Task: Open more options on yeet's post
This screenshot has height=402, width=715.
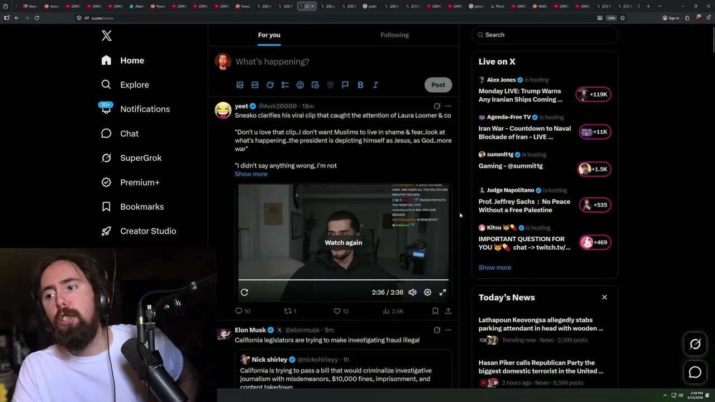Action: pyautogui.click(x=448, y=106)
